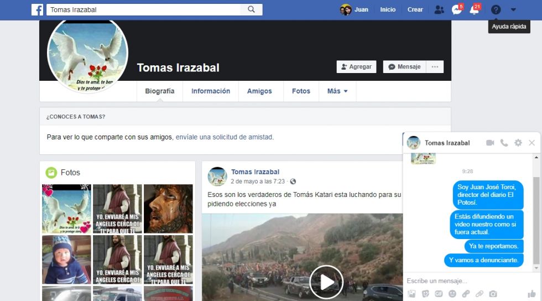Click the chat scrollbar down arrow
This screenshot has height=301, width=542.
click(x=536, y=268)
